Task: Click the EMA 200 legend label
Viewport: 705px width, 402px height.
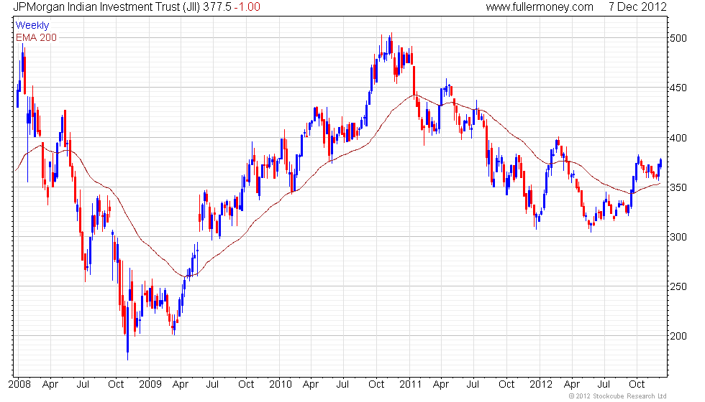Action: tap(37, 37)
